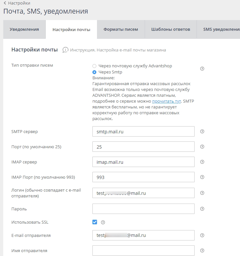Select the Через Smtp radio button
Screen dimensions: 240x256
(x=94, y=72)
